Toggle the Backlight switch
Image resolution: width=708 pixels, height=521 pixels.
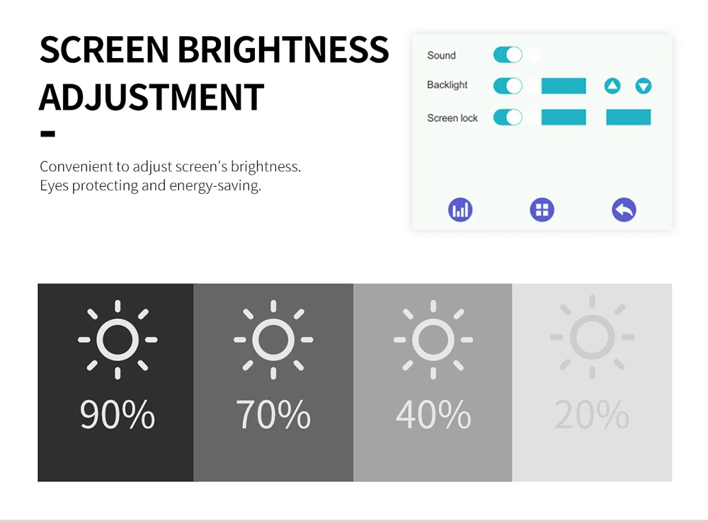pos(508,86)
